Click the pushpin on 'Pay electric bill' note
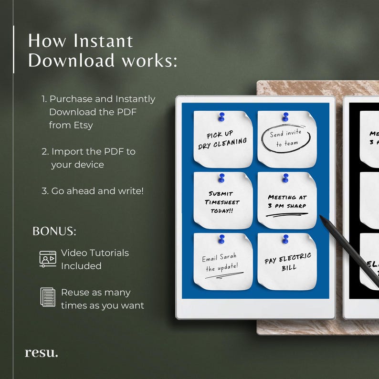 pyautogui.click(x=285, y=239)
